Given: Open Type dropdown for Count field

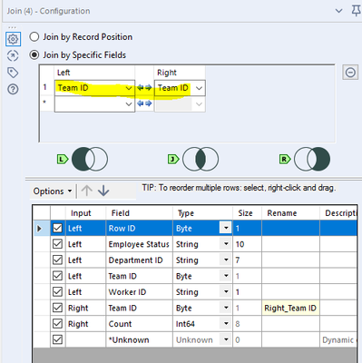Looking at the screenshot, I should click(226, 324).
